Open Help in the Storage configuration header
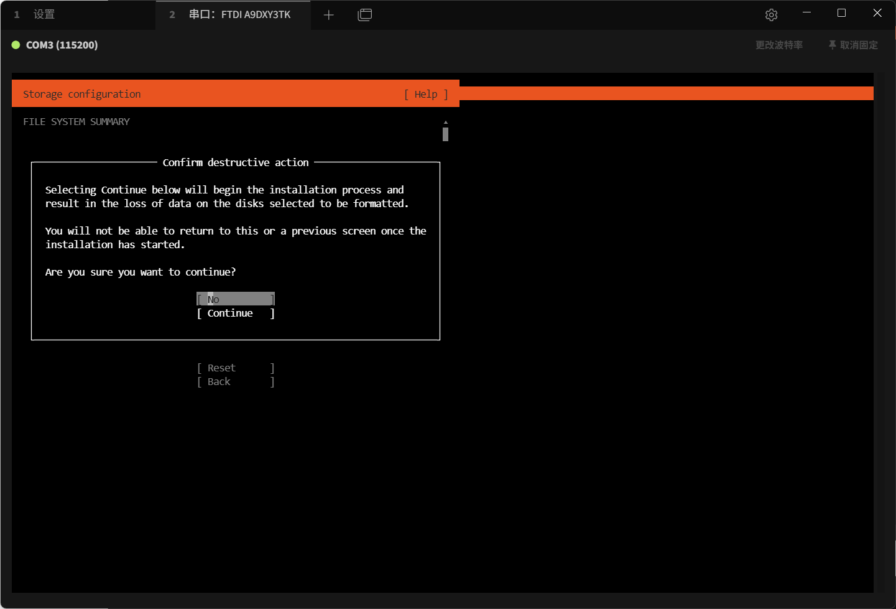The width and height of the screenshot is (896, 609). click(426, 94)
